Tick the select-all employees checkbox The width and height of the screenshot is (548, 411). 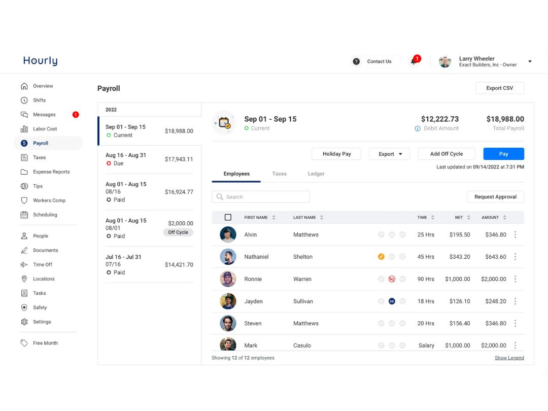pyautogui.click(x=228, y=217)
